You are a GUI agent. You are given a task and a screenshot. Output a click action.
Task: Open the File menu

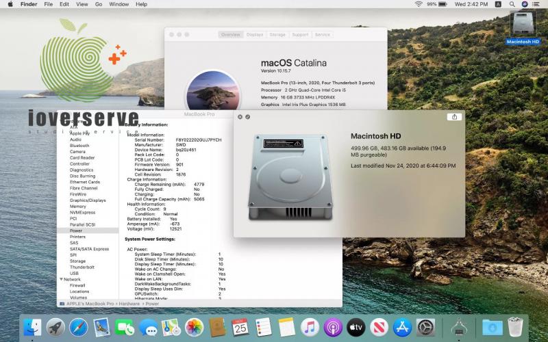click(48, 4)
